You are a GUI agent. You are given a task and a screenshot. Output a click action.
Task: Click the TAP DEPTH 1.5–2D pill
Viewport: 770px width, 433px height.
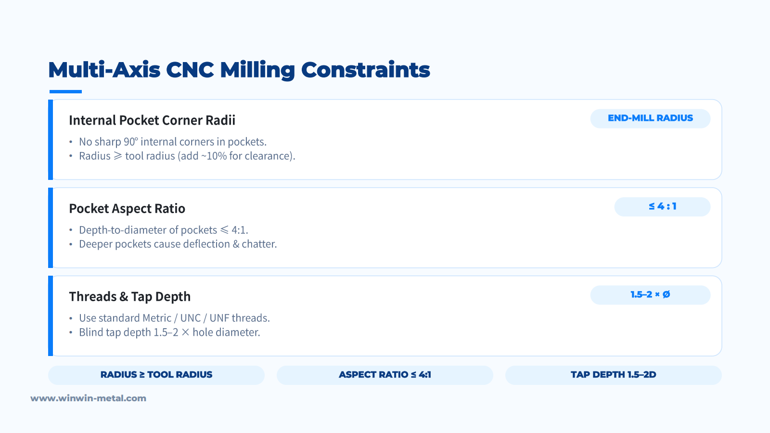point(614,375)
